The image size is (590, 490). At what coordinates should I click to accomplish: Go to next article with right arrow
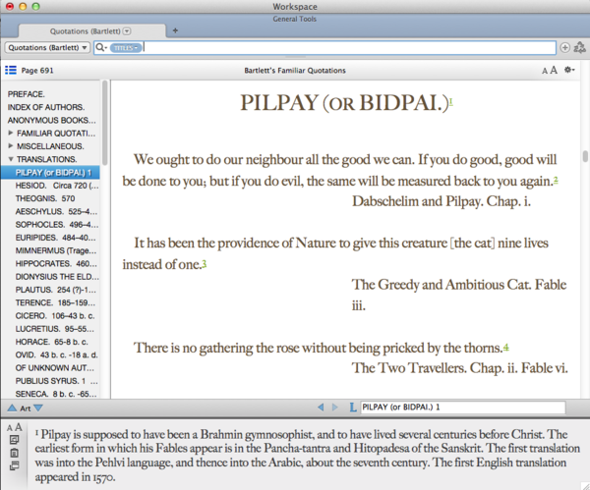(x=335, y=408)
